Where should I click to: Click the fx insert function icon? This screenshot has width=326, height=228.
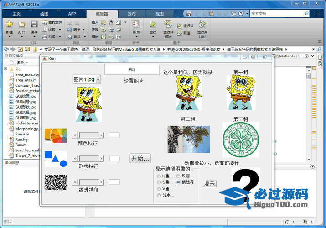tap(111, 22)
